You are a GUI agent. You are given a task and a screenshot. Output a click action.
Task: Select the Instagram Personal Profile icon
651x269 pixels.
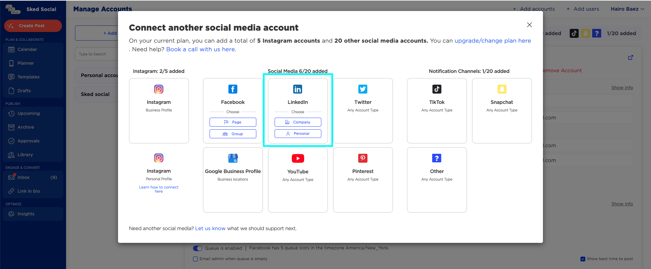point(159,158)
